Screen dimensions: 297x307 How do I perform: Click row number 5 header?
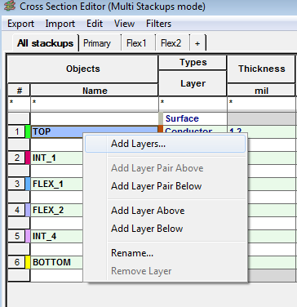[16, 236]
